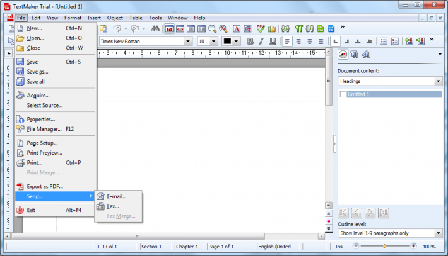Align text left
Screen dimensions: 448x256
coord(287,42)
